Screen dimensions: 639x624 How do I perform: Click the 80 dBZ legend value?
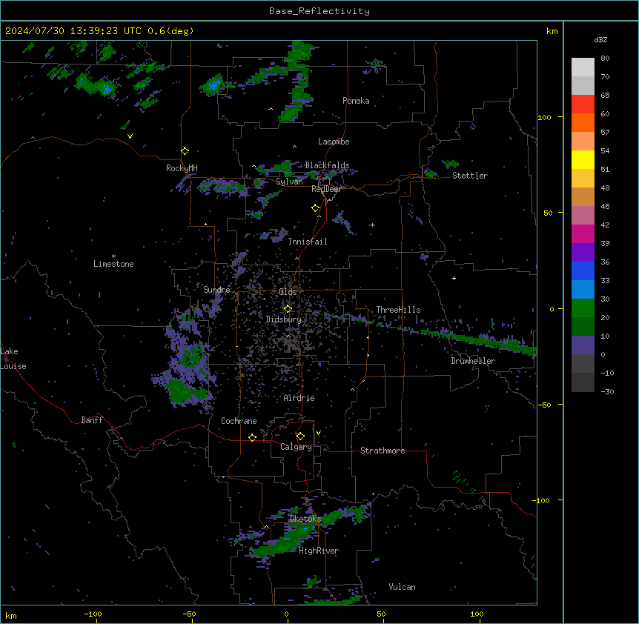pyautogui.click(x=605, y=59)
